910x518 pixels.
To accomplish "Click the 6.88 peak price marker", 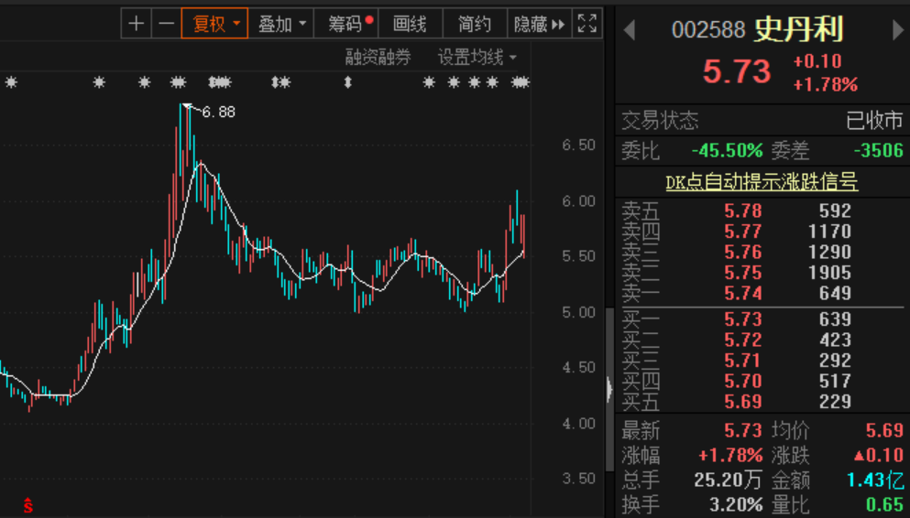I will point(218,112).
